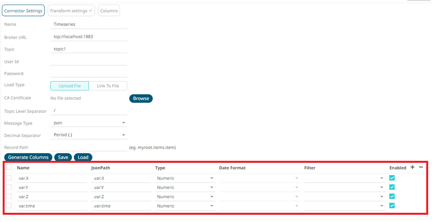
Task: Open the Filter dropdown for var.X
Action: click(x=345, y=178)
